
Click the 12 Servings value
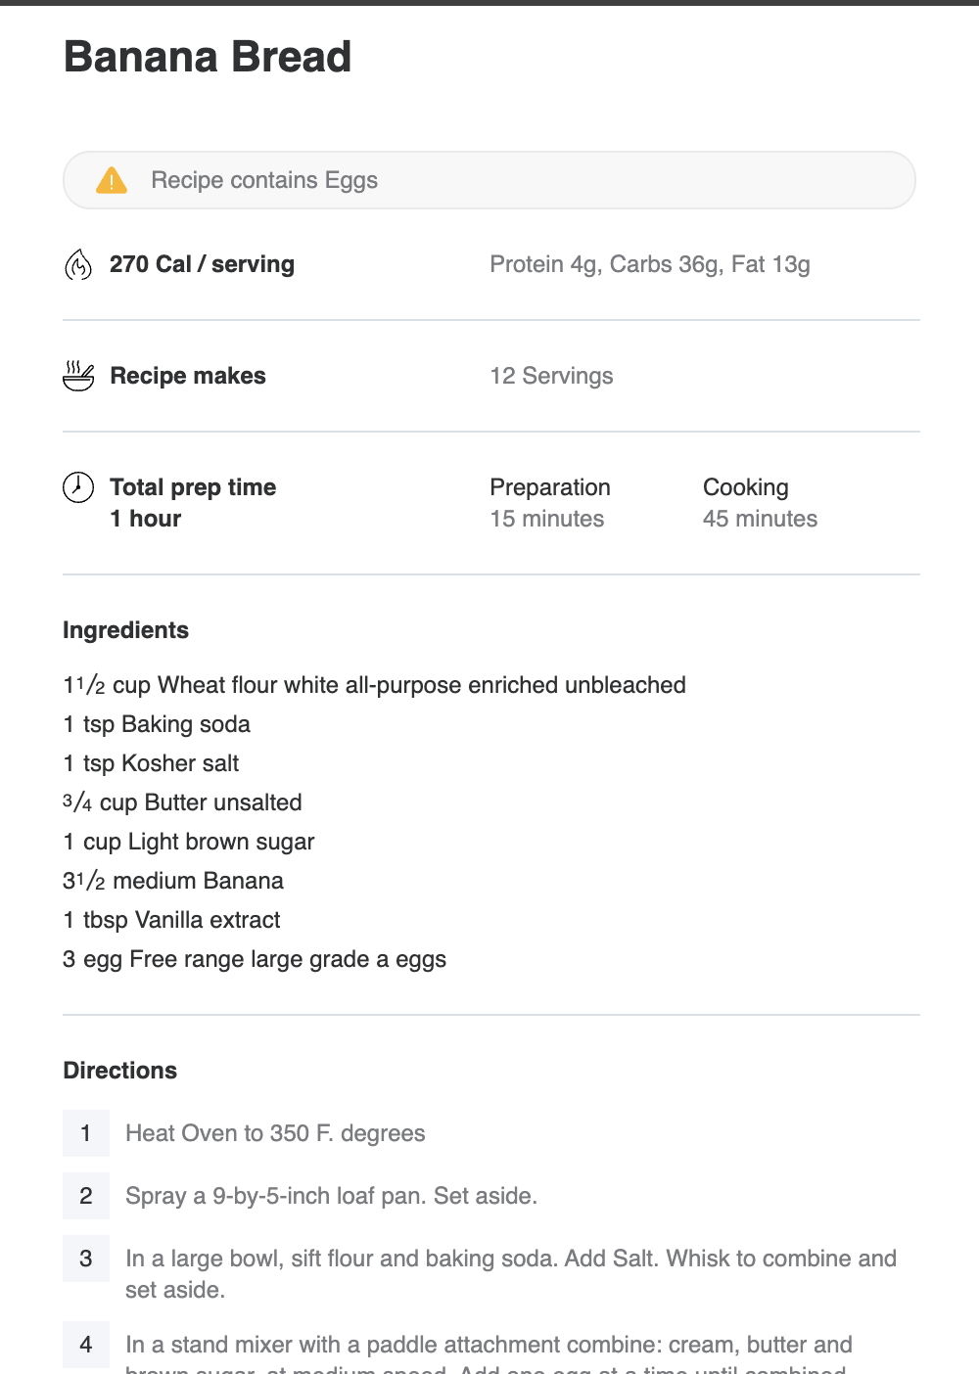pos(551,376)
